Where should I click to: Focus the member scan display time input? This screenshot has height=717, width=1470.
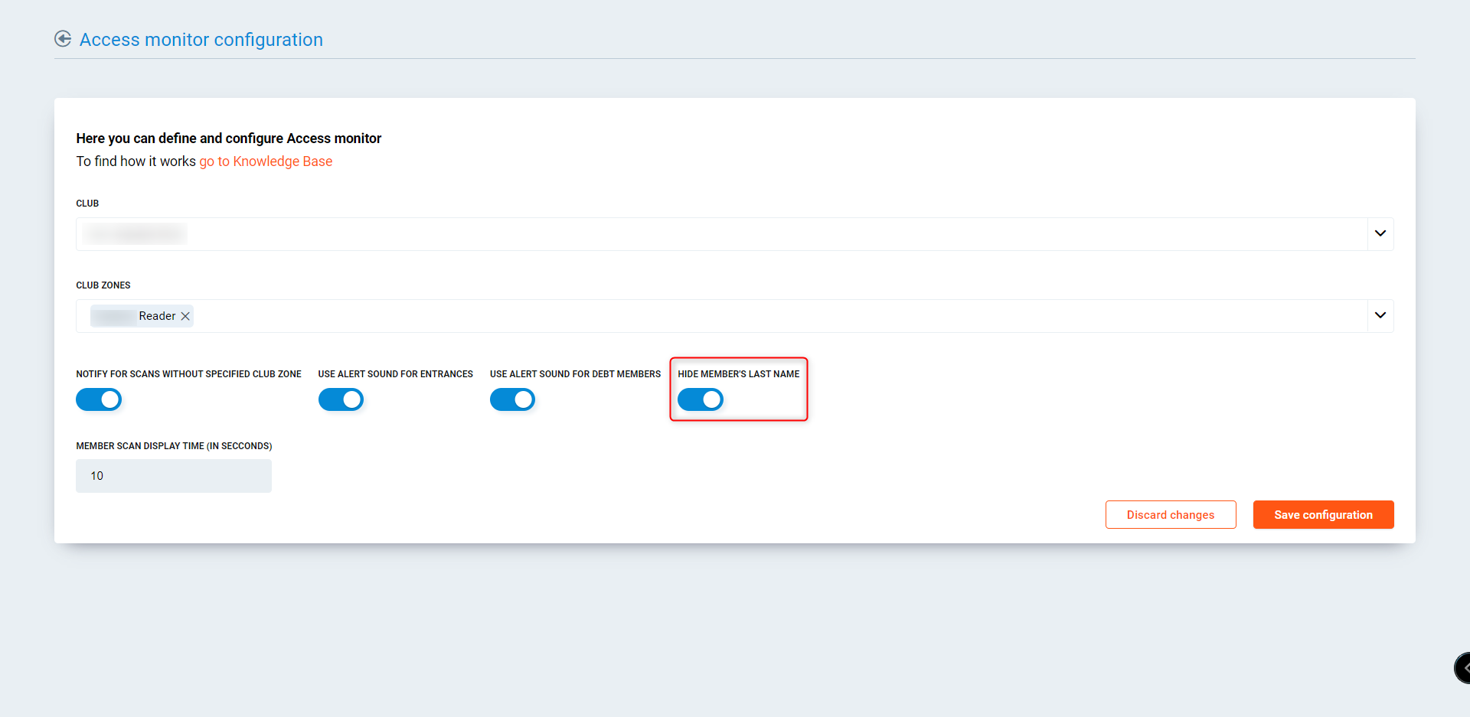[174, 476]
